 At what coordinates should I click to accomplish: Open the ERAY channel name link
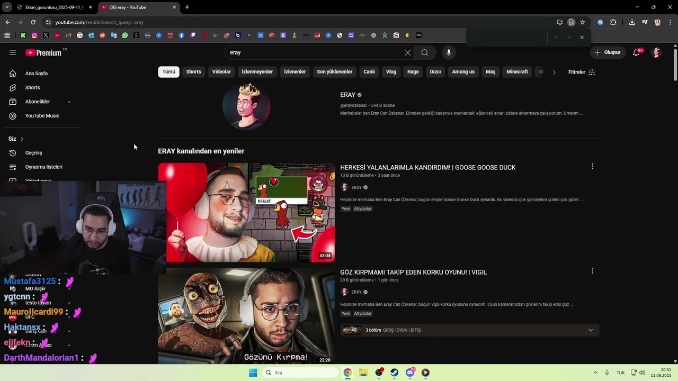coord(347,95)
